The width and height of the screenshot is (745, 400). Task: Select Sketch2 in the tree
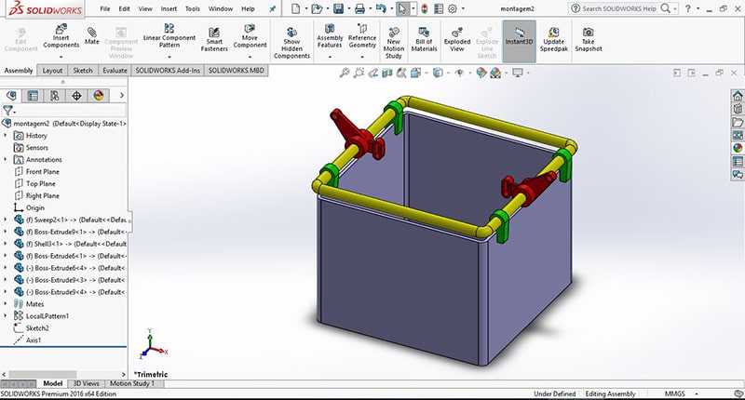[x=37, y=327]
